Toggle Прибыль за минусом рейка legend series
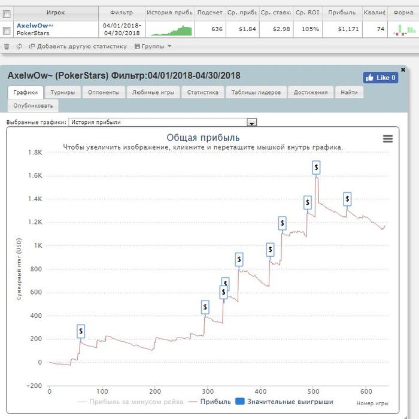 [x=130, y=402]
